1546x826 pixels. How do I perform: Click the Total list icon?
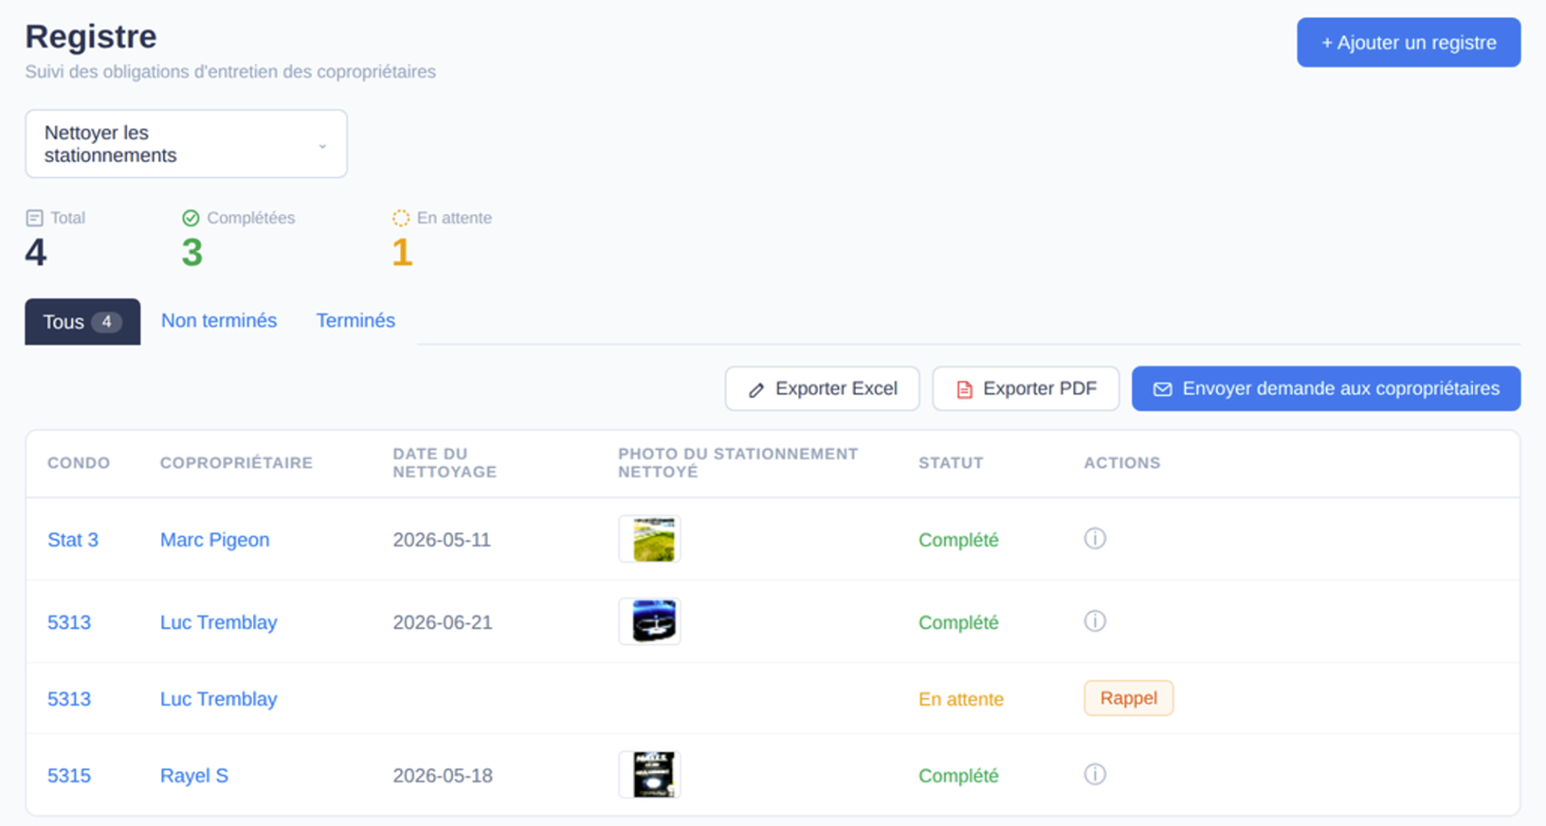[x=35, y=218]
